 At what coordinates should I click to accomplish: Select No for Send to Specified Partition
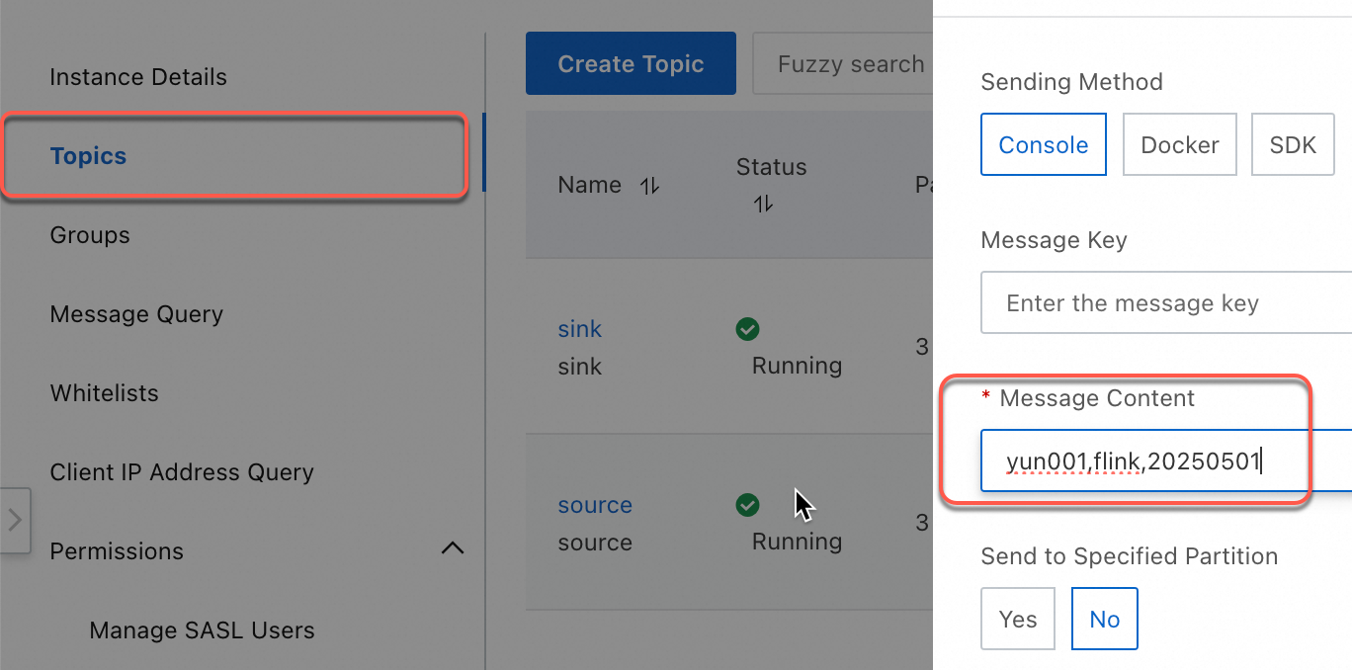pyautogui.click(x=1104, y=618)
